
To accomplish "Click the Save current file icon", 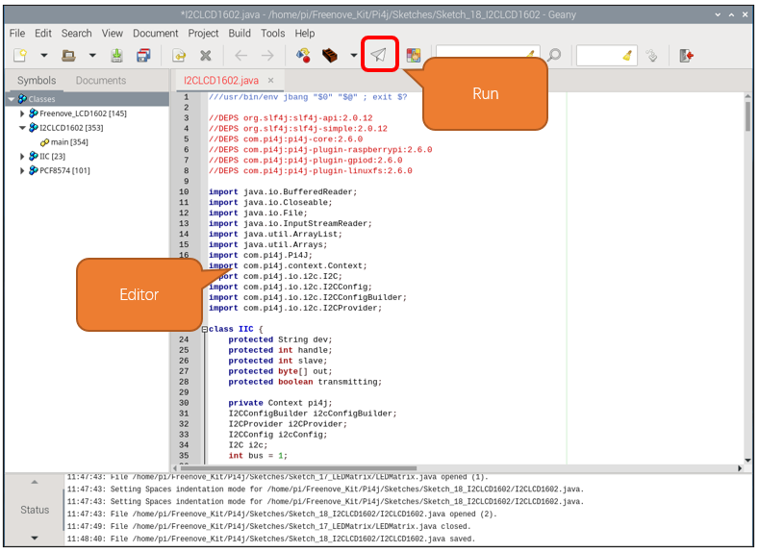I will tap(116, 55).
